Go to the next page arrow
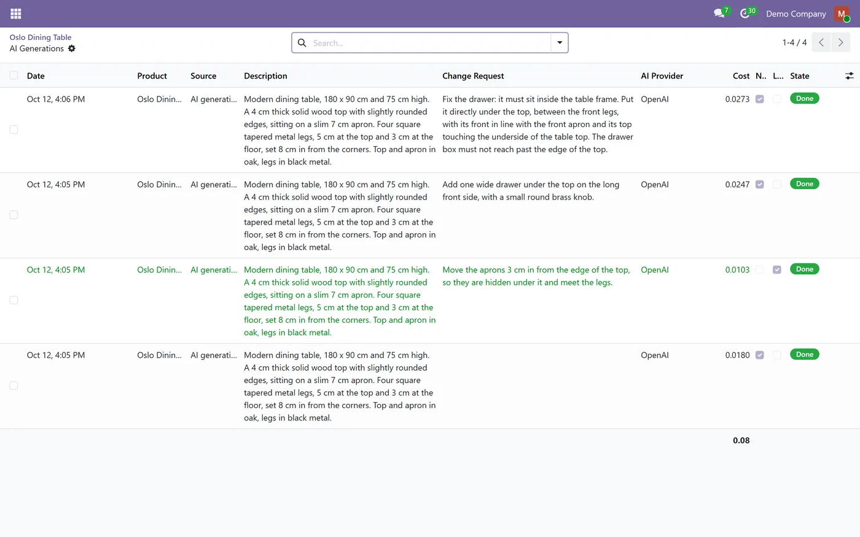Image resolution: width=860 pixels, height=537 pixels. tap(841, 42)
